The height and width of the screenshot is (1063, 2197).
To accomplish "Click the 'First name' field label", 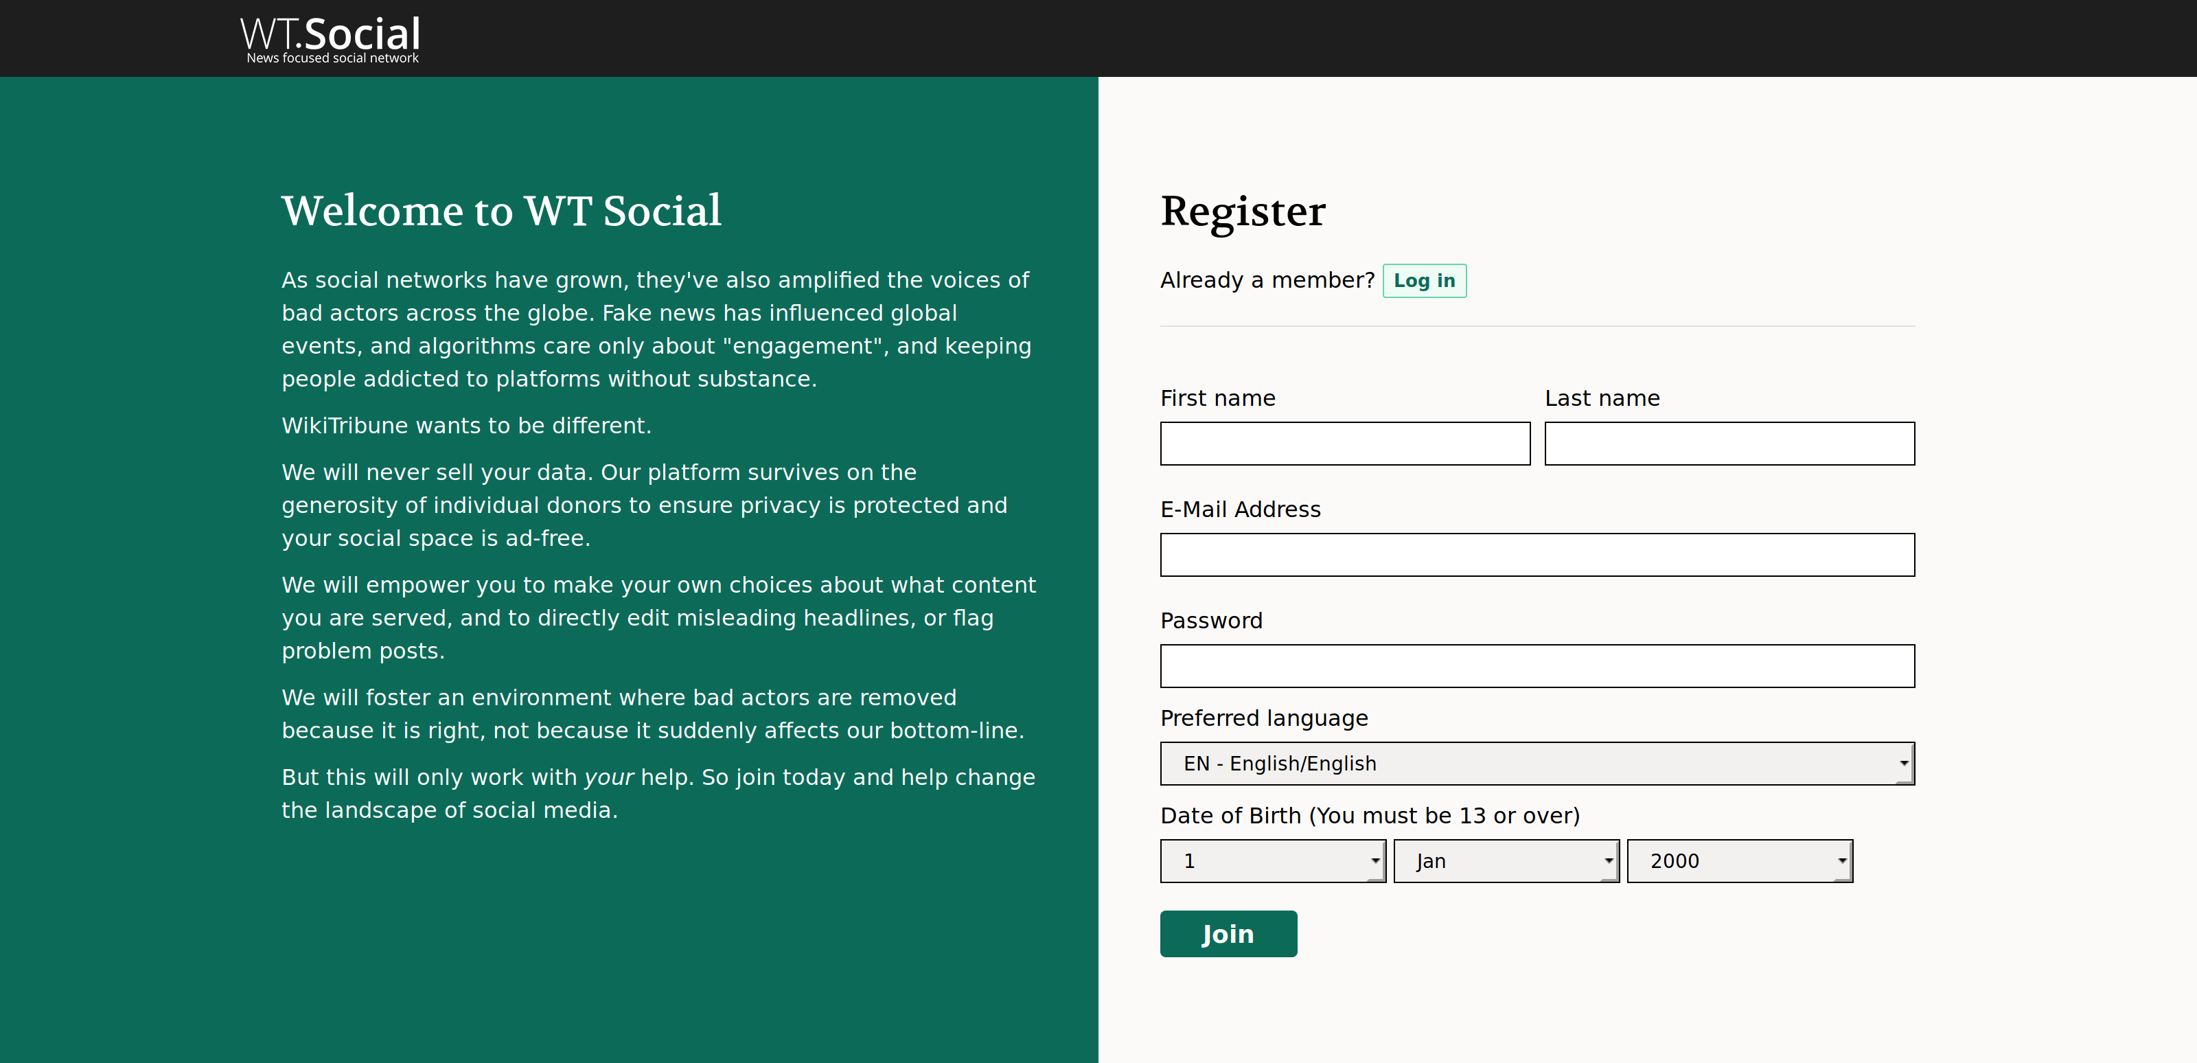I will click(x=1218, y=398).
